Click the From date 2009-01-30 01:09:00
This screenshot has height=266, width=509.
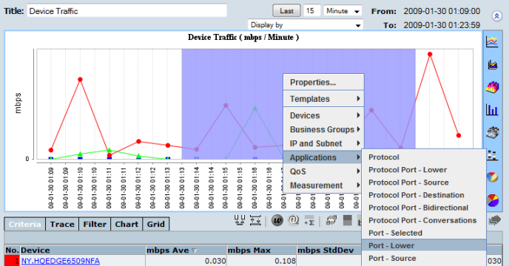point(442,11)
